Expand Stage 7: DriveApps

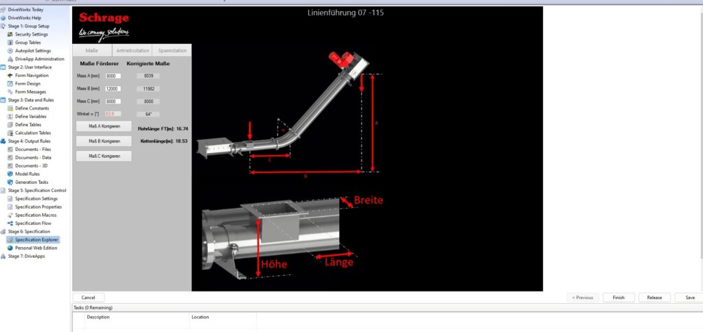[3, 257]
